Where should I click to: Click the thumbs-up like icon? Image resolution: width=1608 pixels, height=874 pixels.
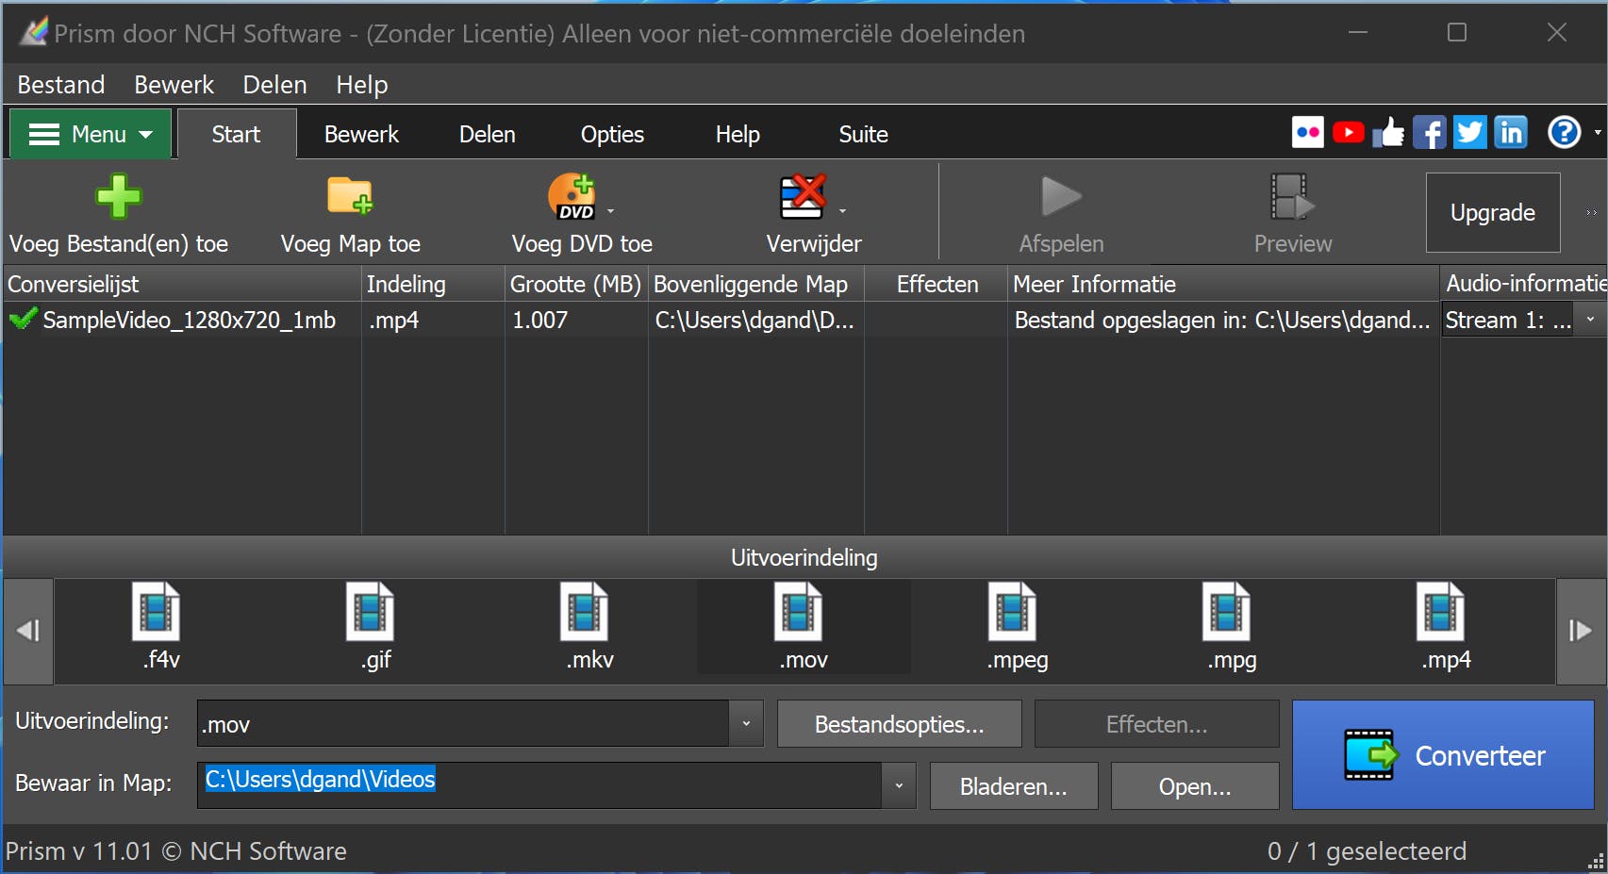coord(1388,132)
